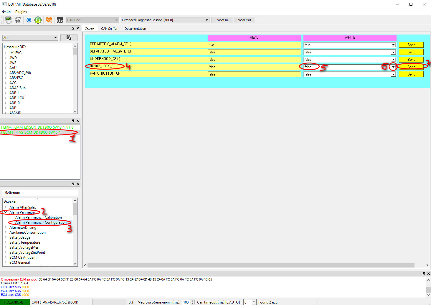Image resolution: width=431 pixels, height=305 pixels.
Task: Select the AlternatorDriving tree item
Action: [23, 227]
